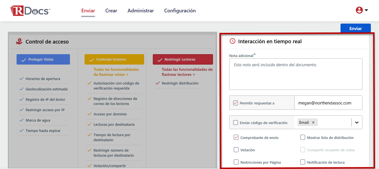Select the Restringir Lectores button

pos(183,60)
